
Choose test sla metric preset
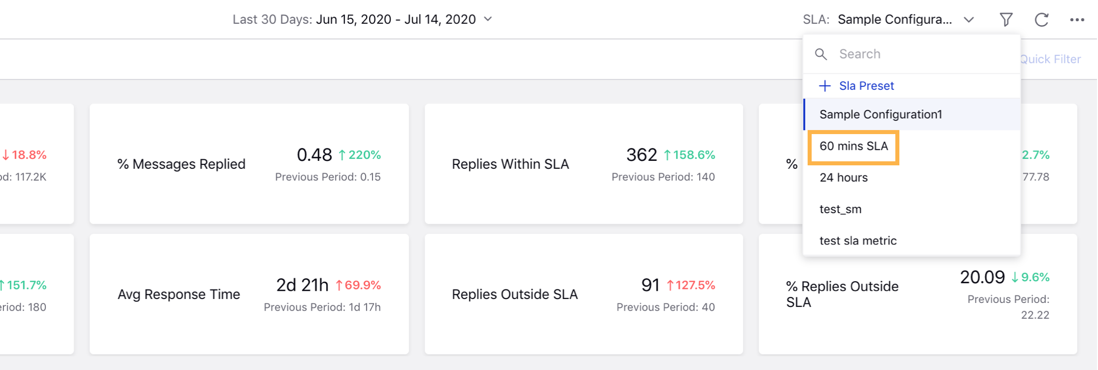coord(912,241)
